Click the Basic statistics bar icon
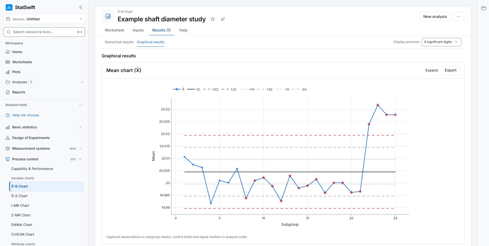This screenshot has height=246, width=489. (8, 127)
